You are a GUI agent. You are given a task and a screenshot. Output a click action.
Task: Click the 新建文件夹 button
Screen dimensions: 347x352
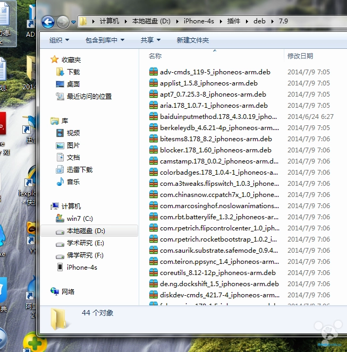coord(192,40)
